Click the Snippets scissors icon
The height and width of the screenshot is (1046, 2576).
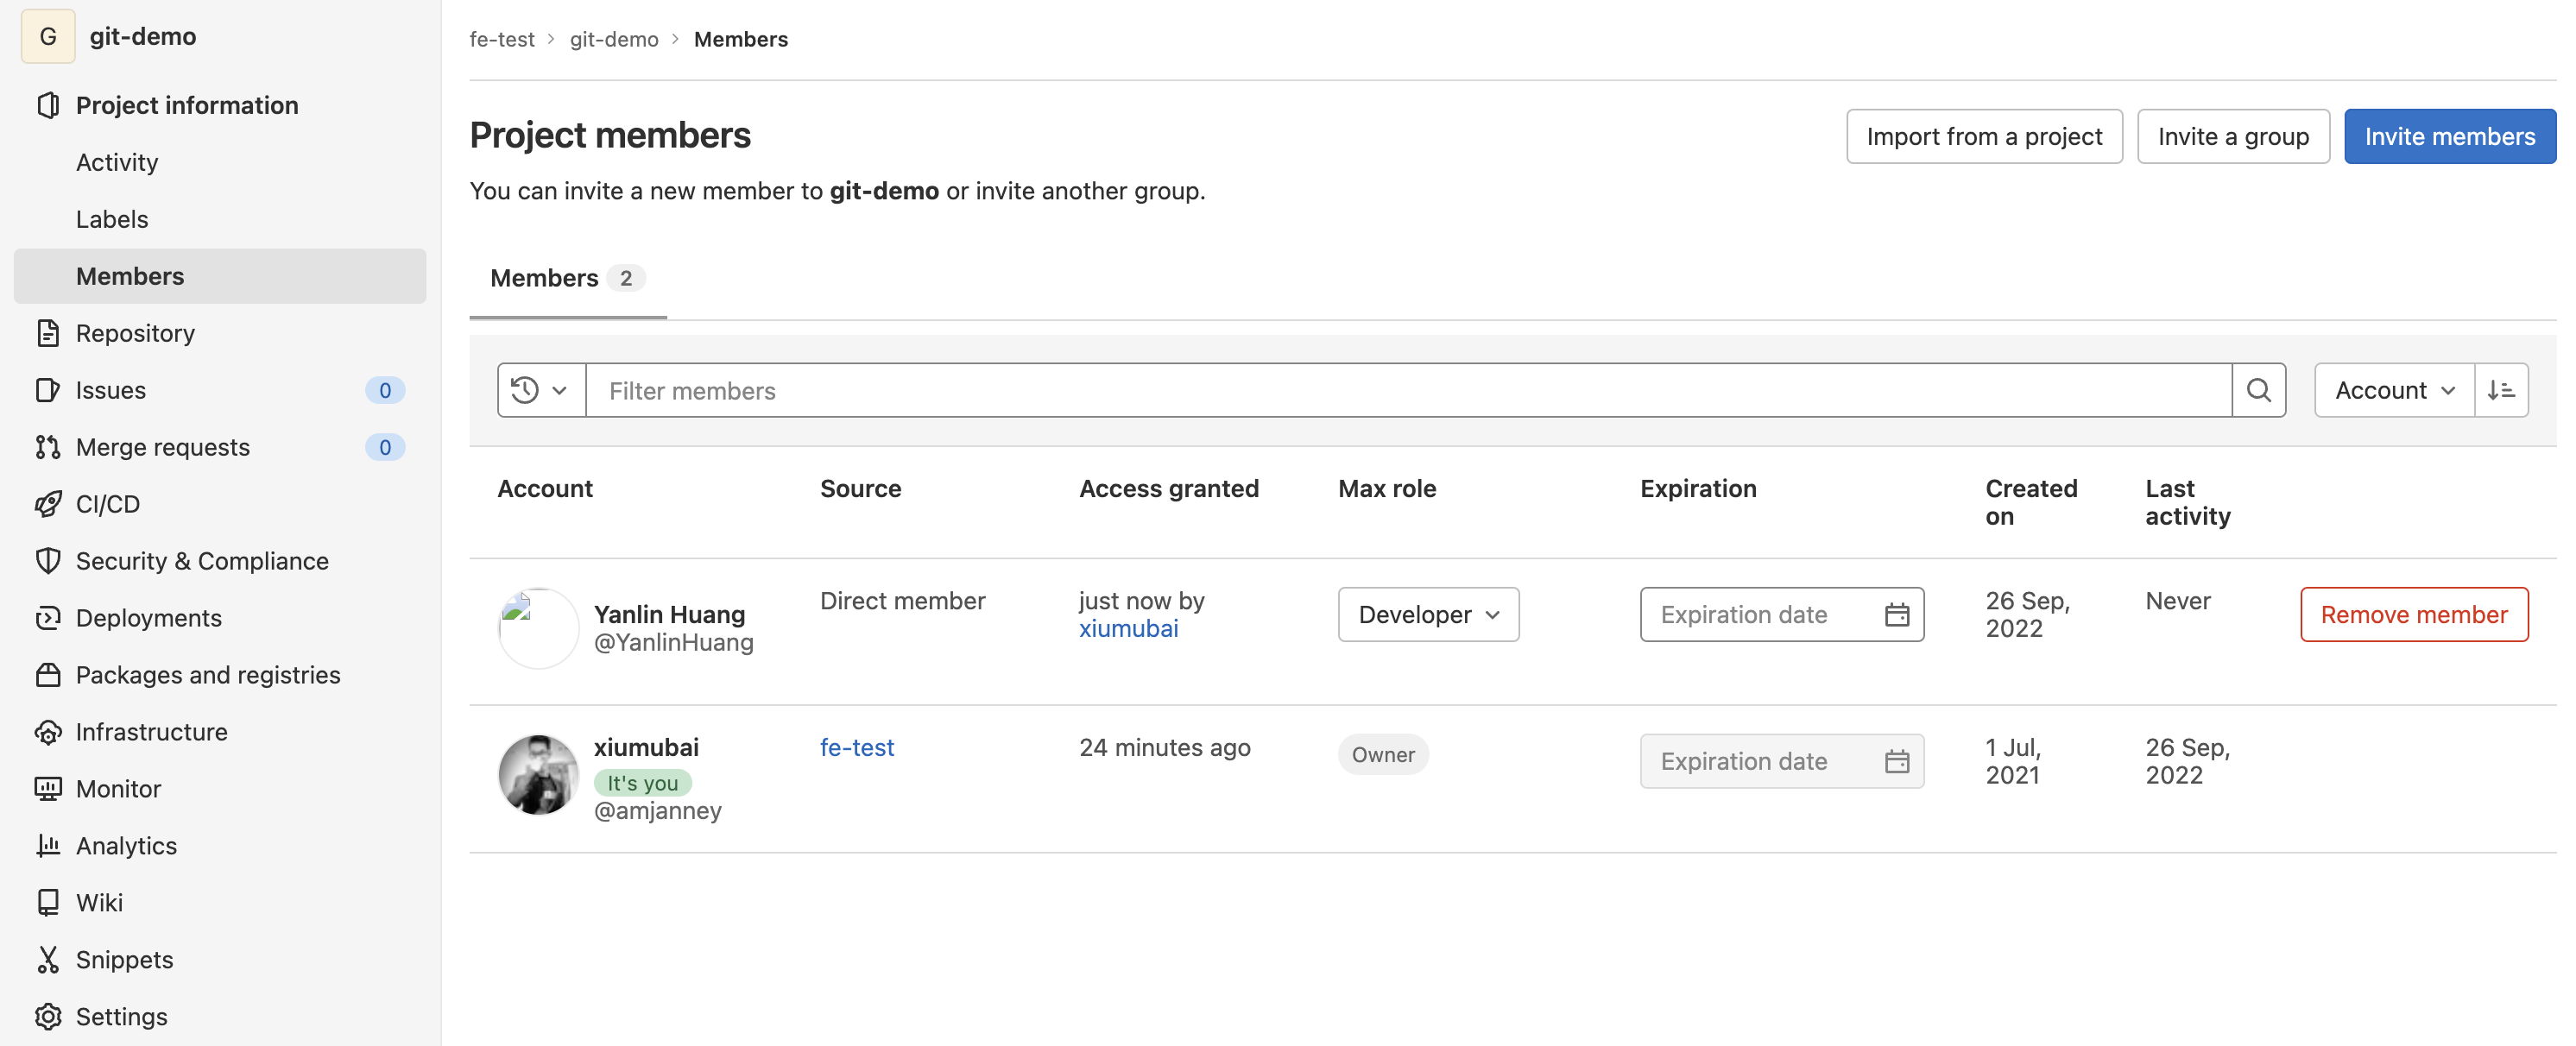pos(47,959)
